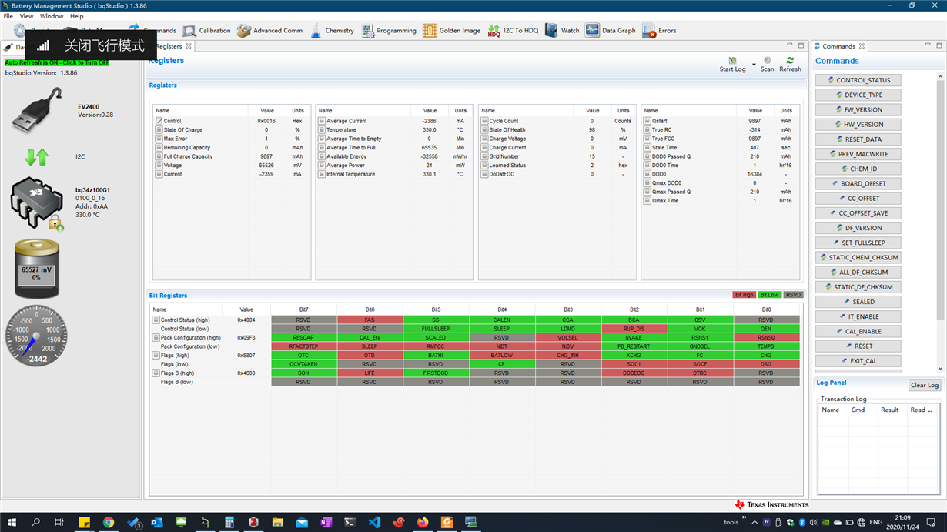Send the SEALED command
This screenshot has width=947, height=532.
[x=858, y=302]
